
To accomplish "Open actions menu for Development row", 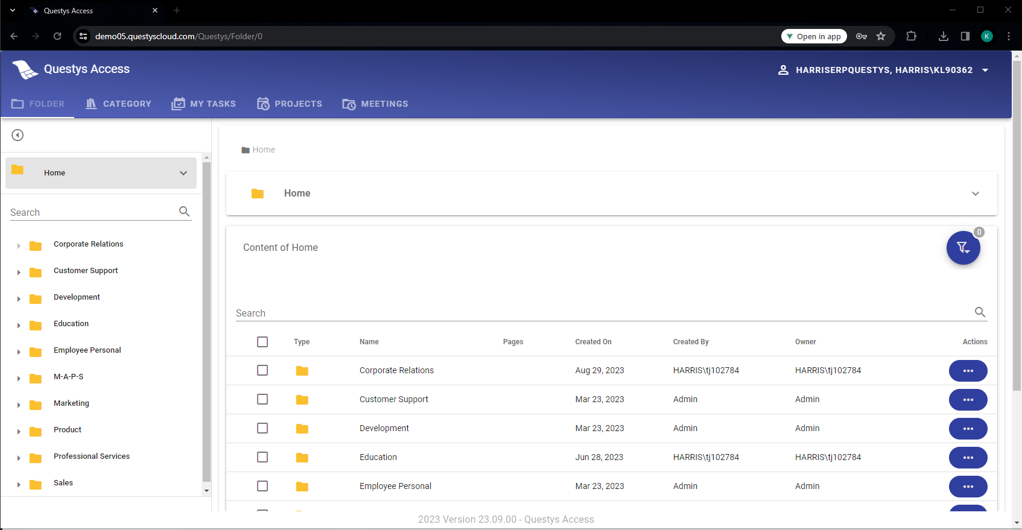I will pyautogui.click(x=968, y=429).
